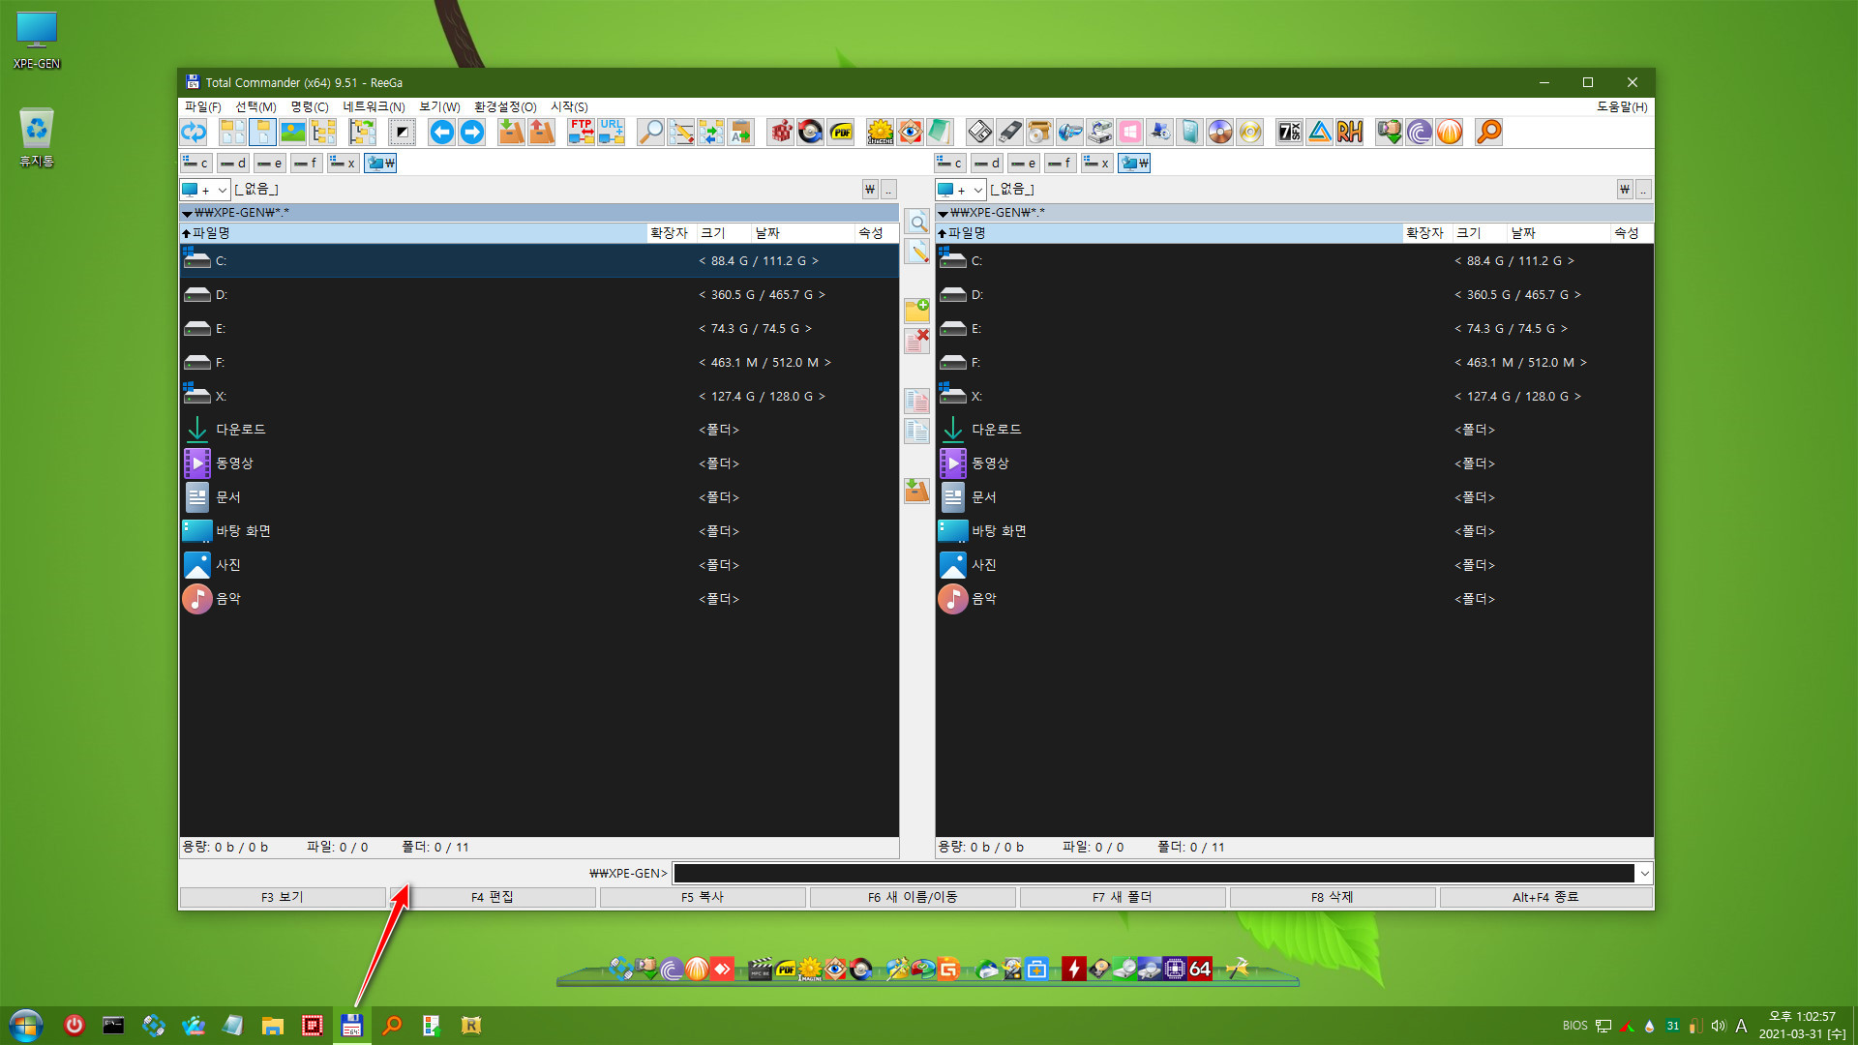
Task: Open the right panel drive dropdown
Action: [961, 190]
